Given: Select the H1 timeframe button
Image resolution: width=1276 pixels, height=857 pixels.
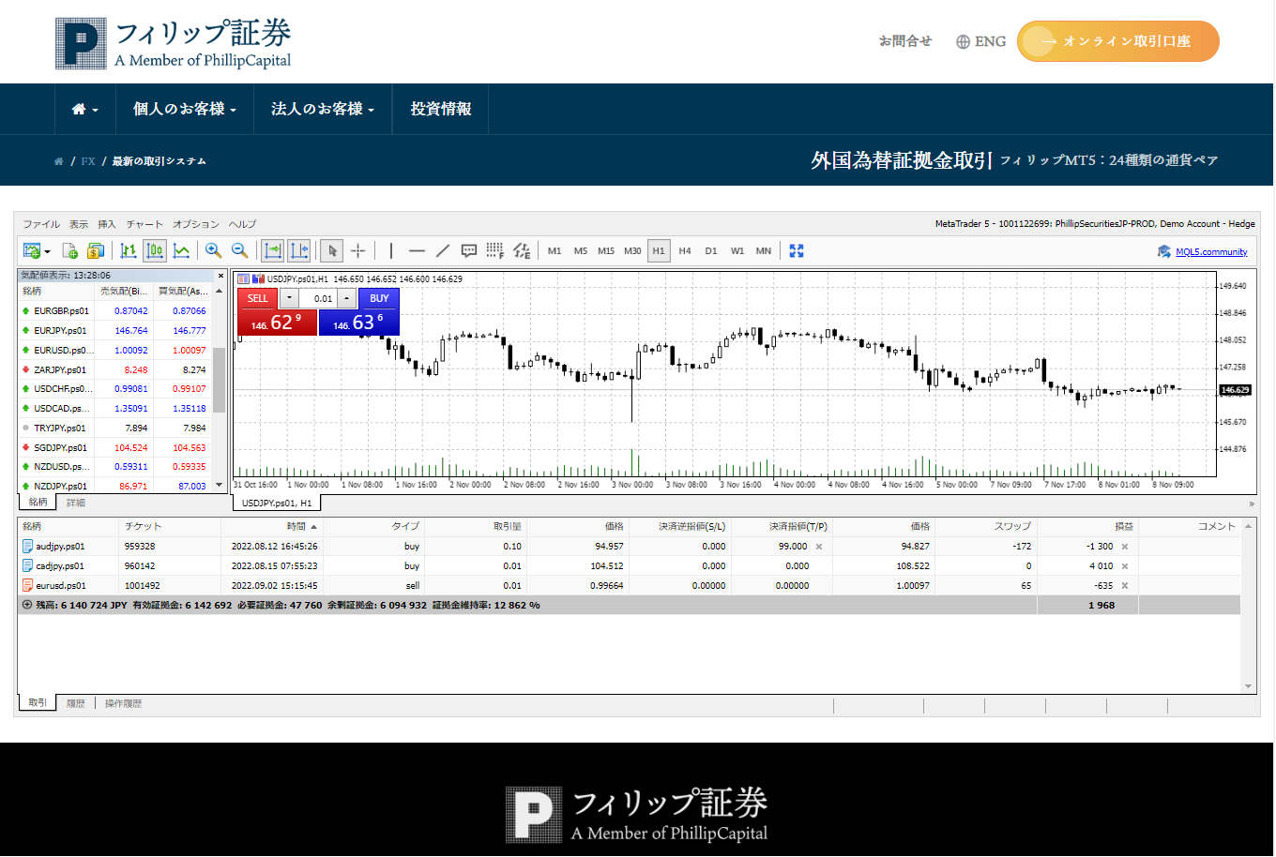Looking at the screenshot, I should click(x=659, y=251).
